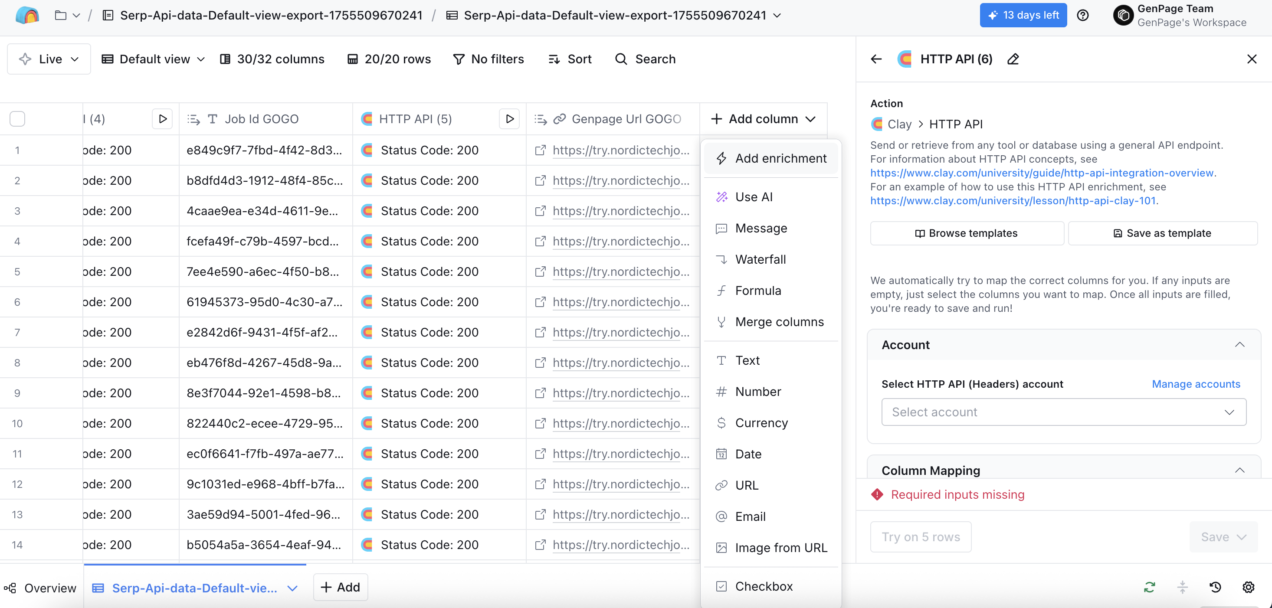
Task: Open the http-api-clay-101 lesson link
Action: (1013, 200)
